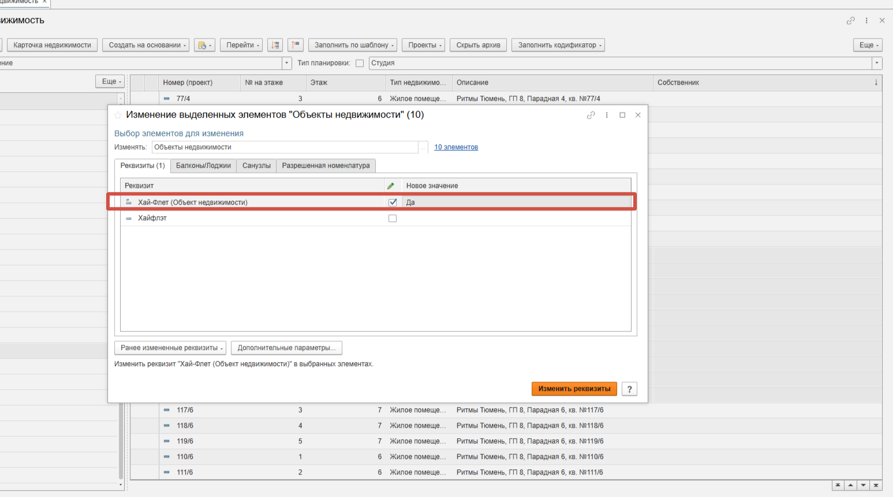Jump to the last row of the list
The image size is (893, 497).
(x=876, y=485)
